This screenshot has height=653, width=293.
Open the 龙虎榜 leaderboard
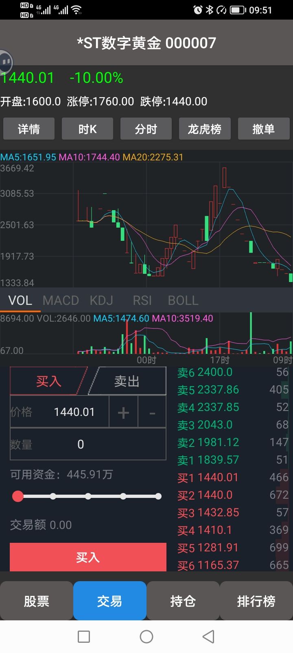point(205,129)
